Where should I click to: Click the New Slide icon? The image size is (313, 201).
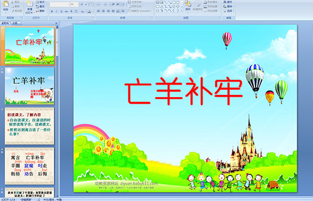30,4
